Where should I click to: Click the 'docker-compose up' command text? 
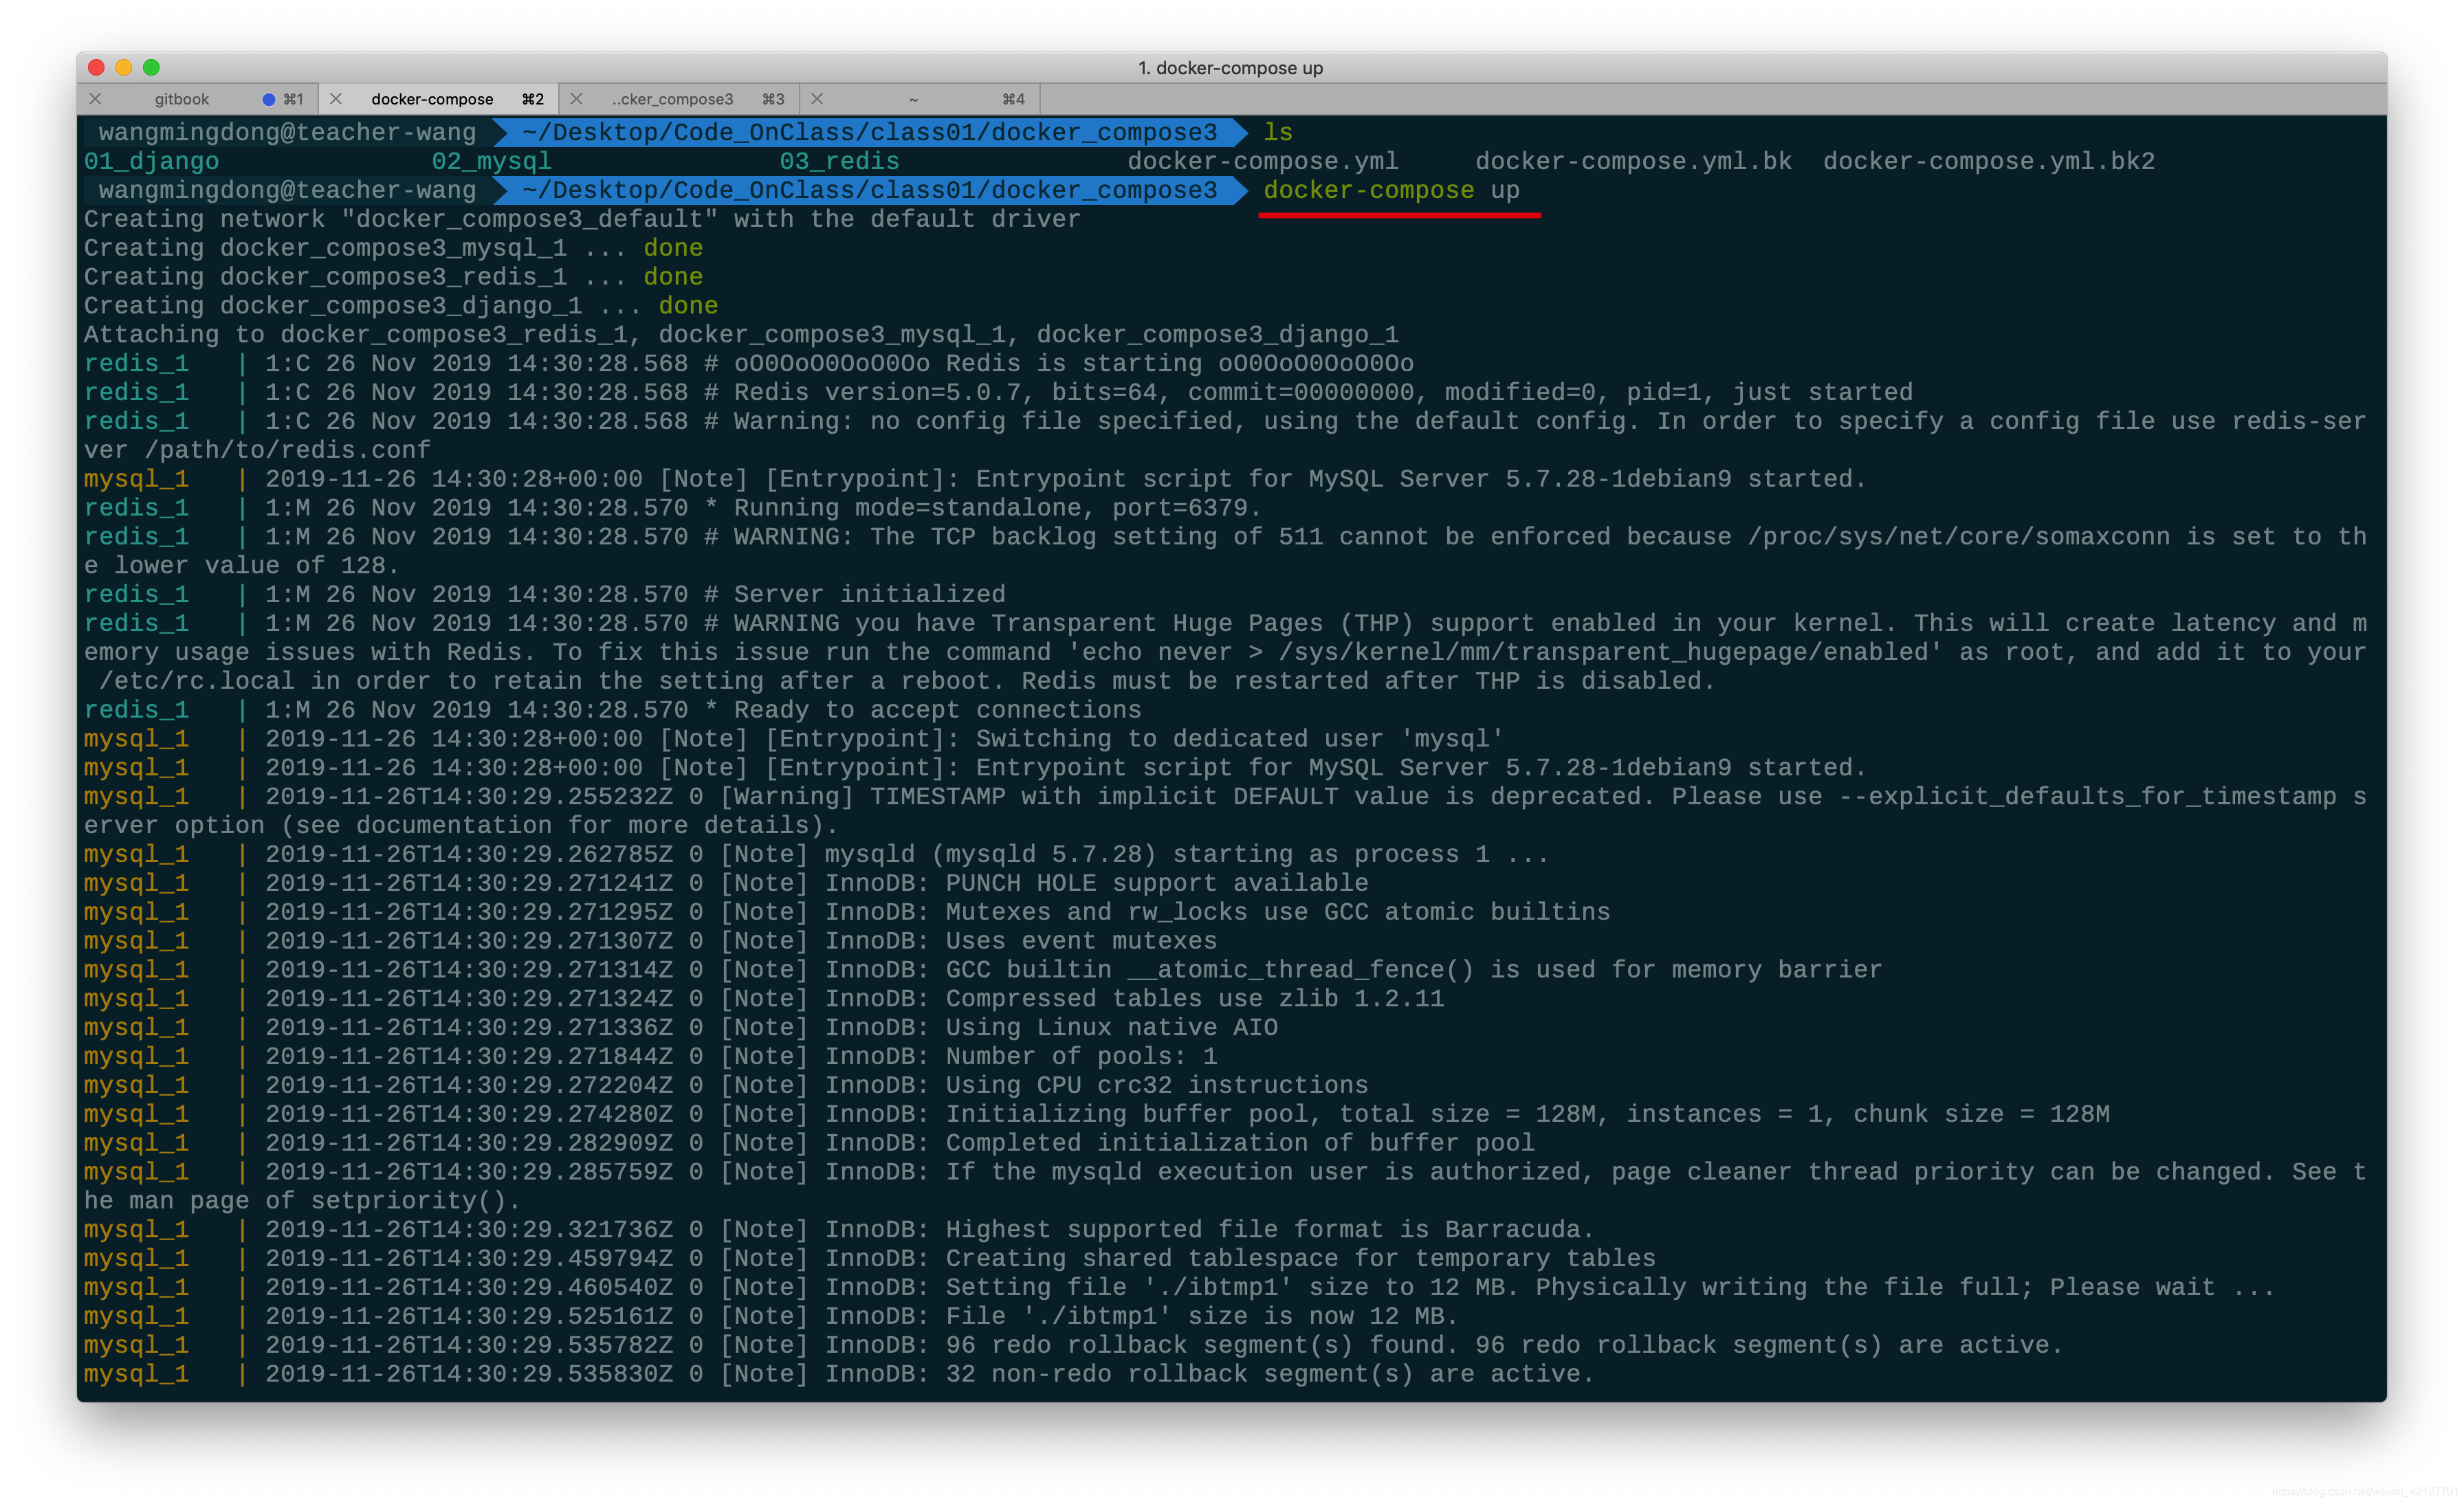tap(1391, 190)
